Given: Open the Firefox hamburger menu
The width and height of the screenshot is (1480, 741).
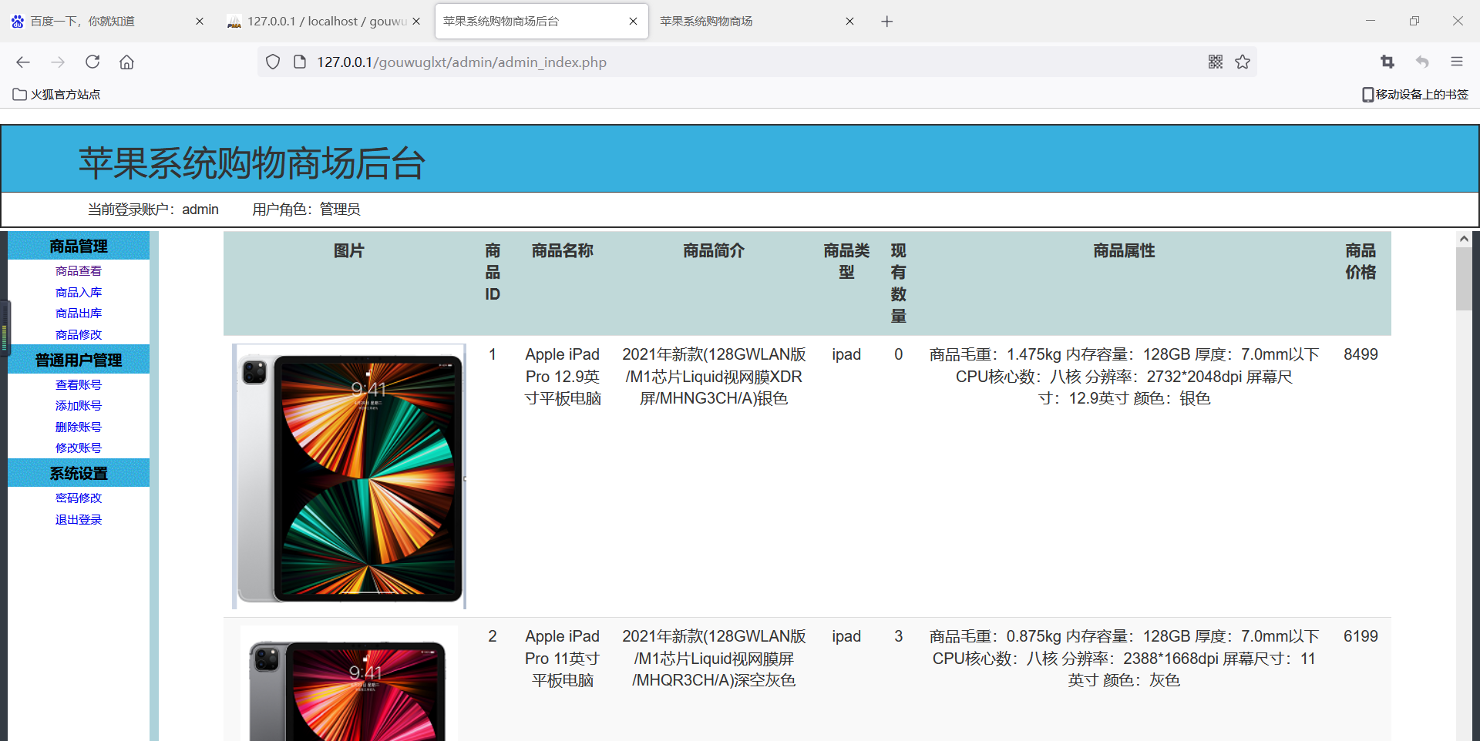Looking at the screenshot, I should [1457, 62].
